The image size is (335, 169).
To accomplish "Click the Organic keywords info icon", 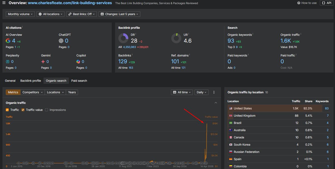I will 253,34.
